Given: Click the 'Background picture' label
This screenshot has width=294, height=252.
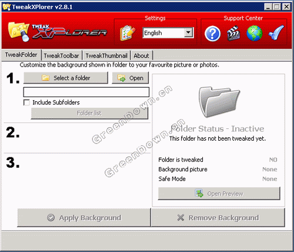Looking at the screenshot, I should 183,170.
